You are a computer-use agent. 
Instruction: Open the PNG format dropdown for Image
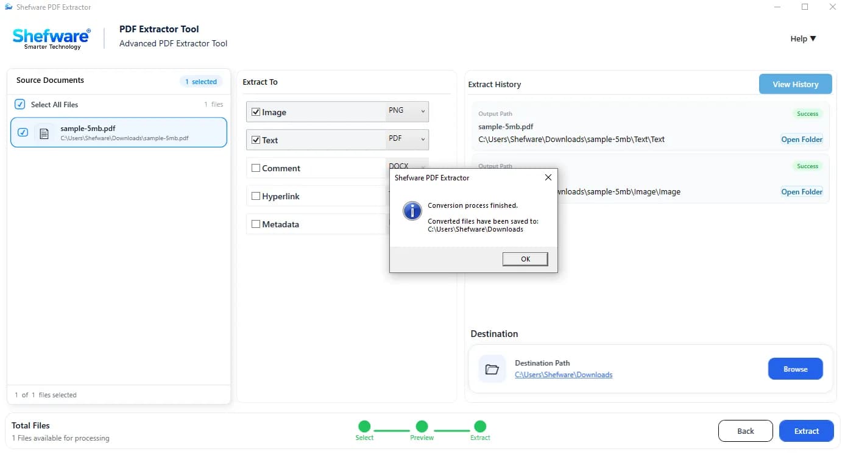point(407,112)
